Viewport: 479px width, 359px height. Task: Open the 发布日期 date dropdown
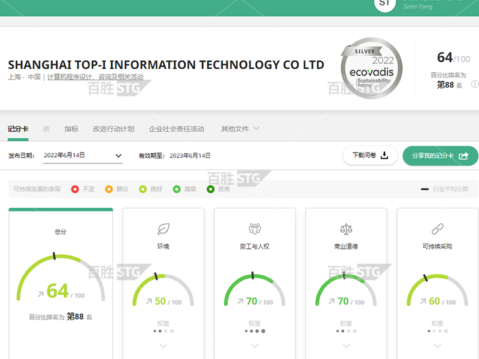coord(83,156)
